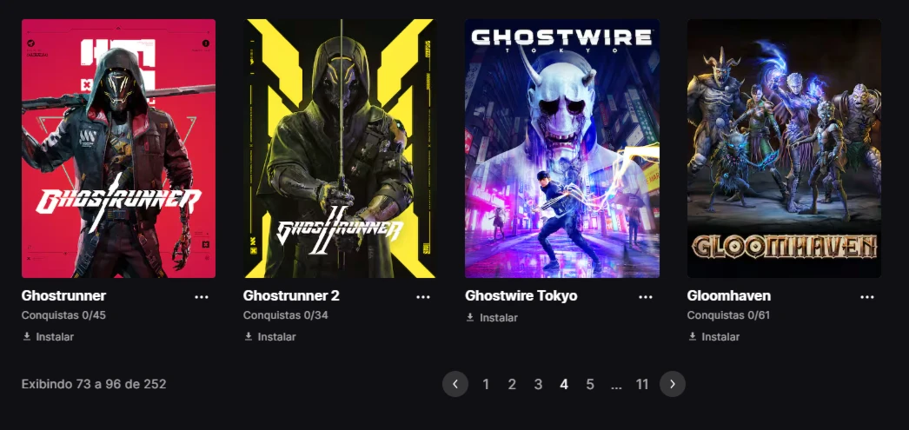Click the download icon under Ghostrunner
This screenshot has width=909, height=430.
pyautogui.click(x=27, y=336)
